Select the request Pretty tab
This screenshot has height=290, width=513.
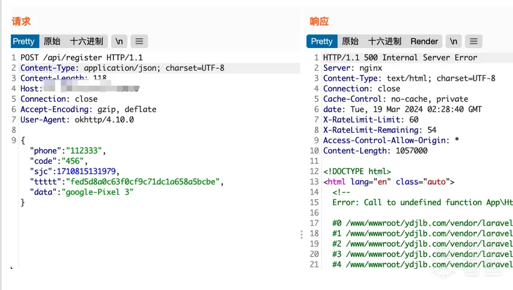coord(24,41)
